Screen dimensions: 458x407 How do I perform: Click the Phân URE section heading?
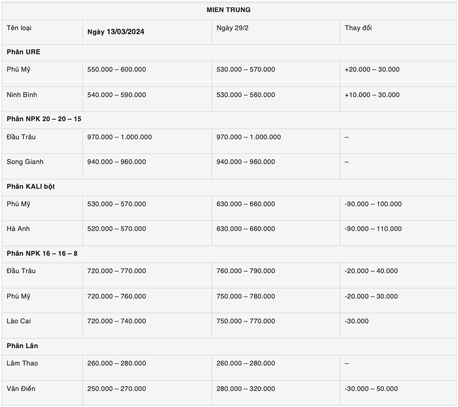(x=23, y=52)
